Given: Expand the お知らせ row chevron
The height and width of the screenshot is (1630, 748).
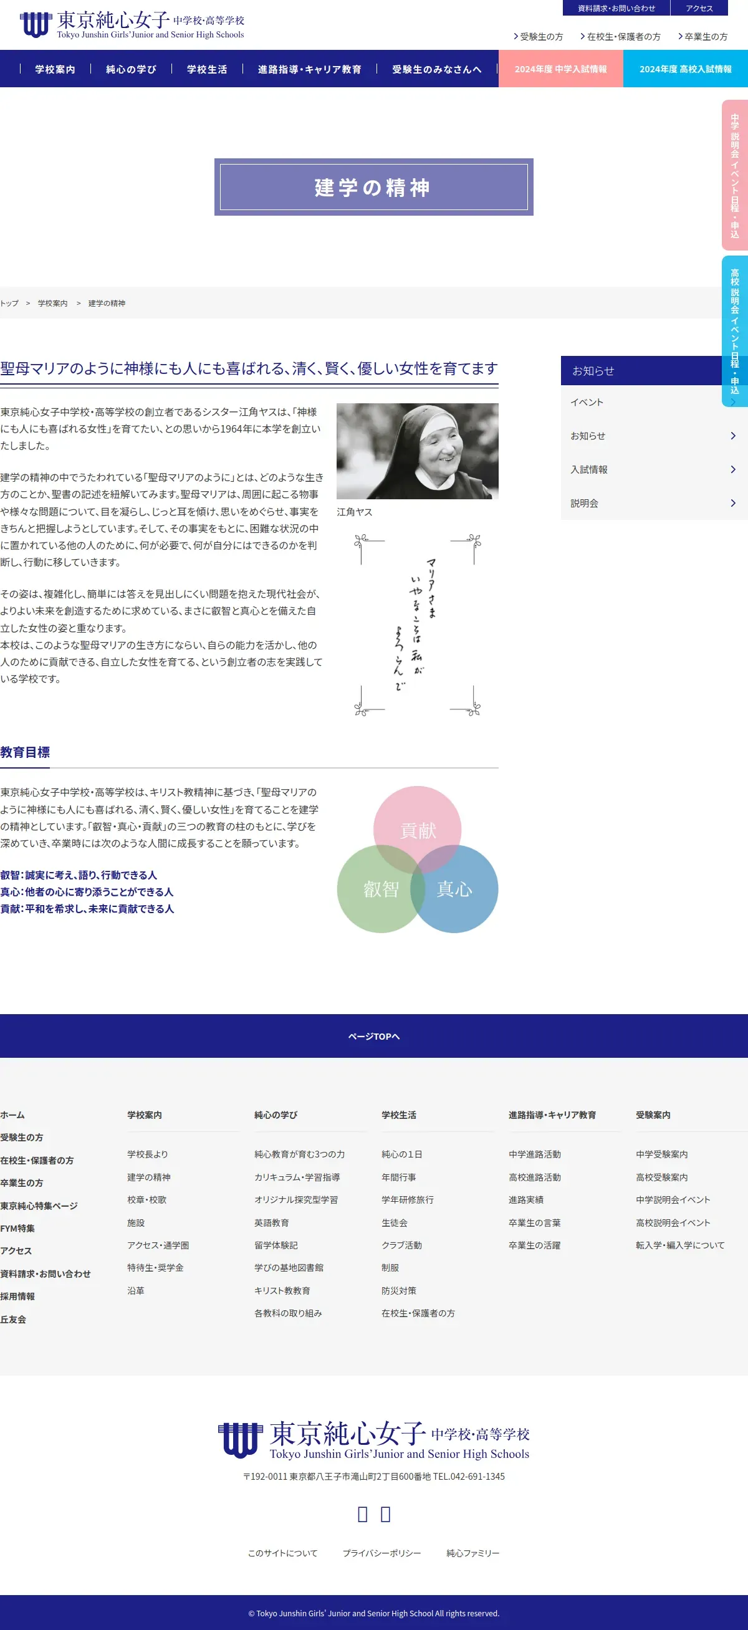Looking at the screenshot, I should (x=733, y=436).
